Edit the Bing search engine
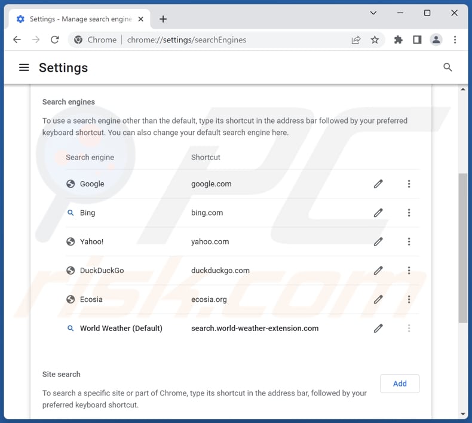The image size is (472, 423). click(x=378, y=213)
